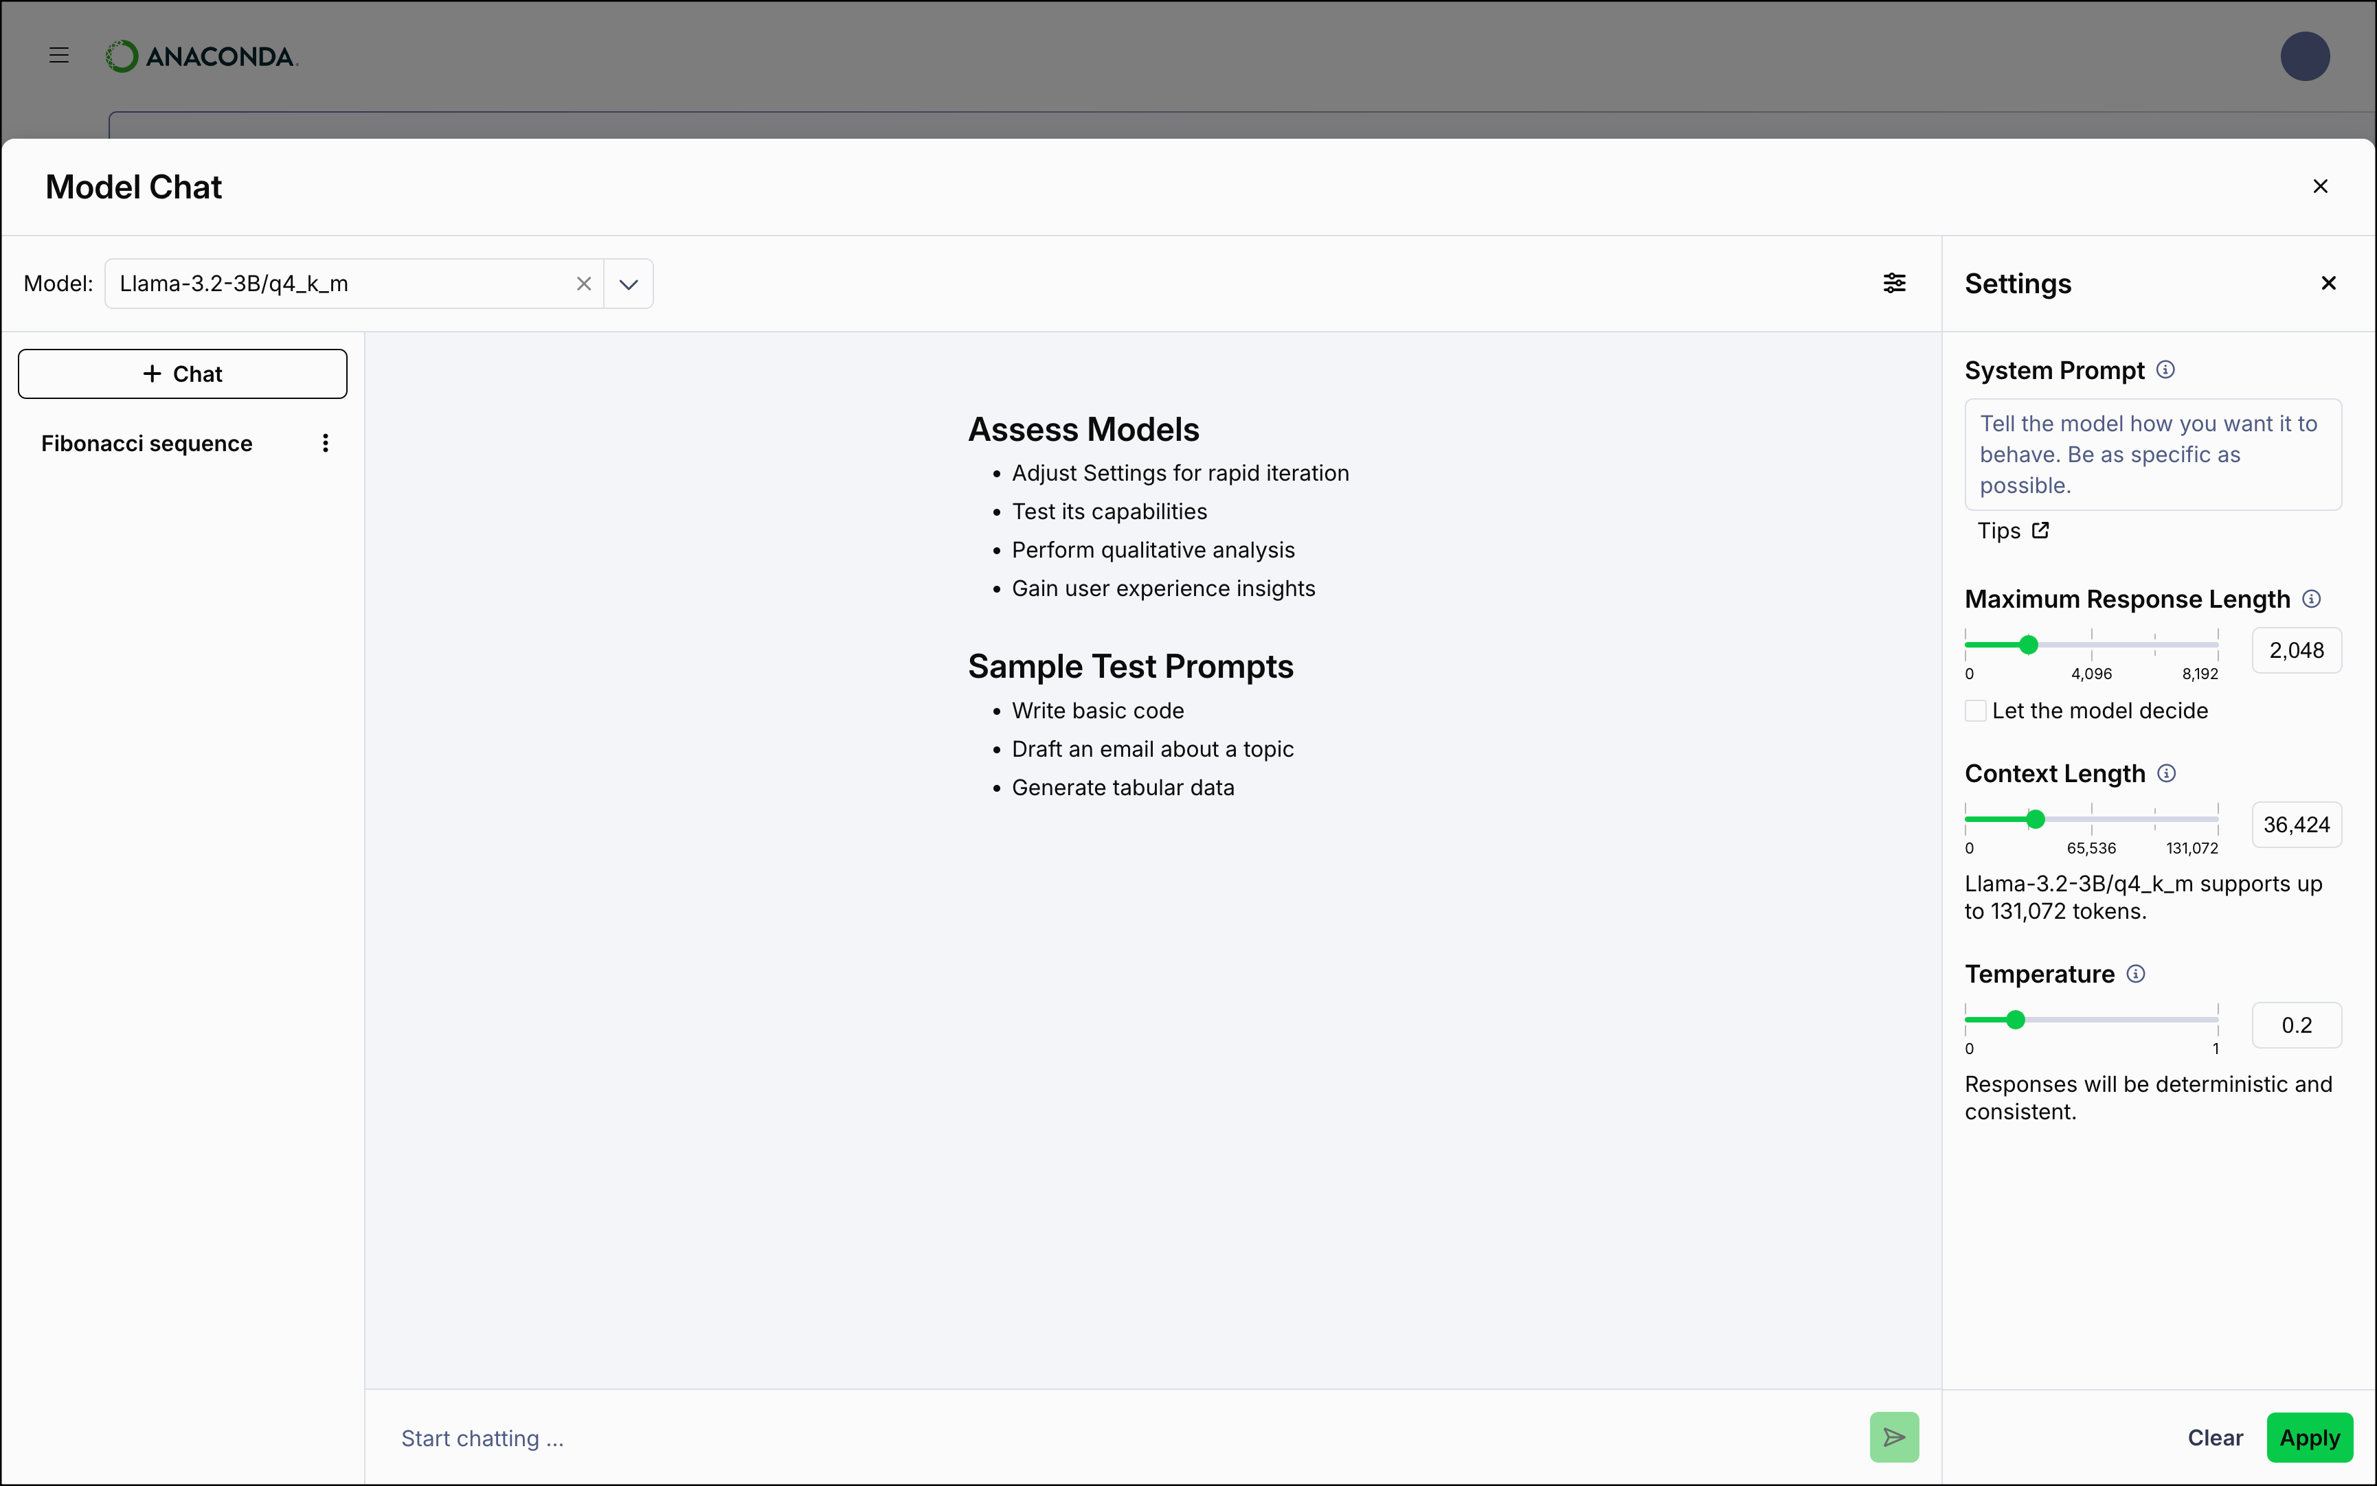Click the Temperature info icon
The height and width of the screenshot is (1486, 2377).
tap(2136, 973)
